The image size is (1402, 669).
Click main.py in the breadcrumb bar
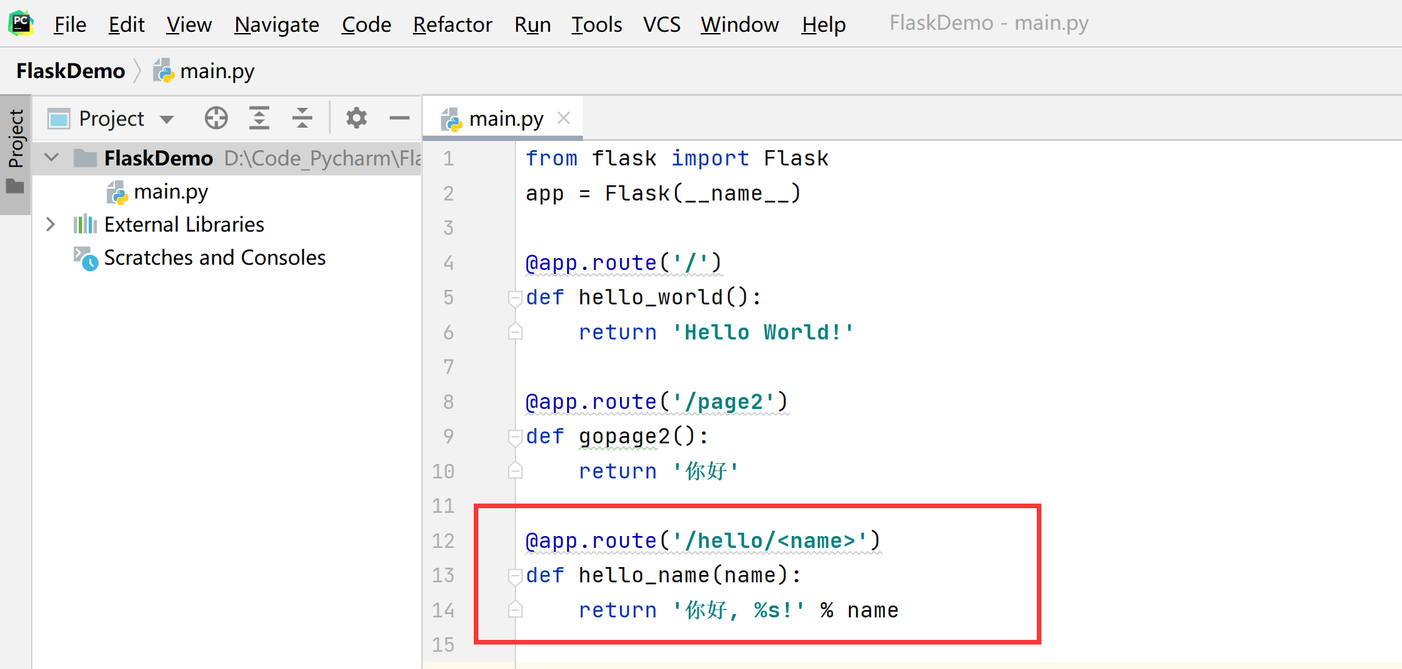tap(216, 71)
